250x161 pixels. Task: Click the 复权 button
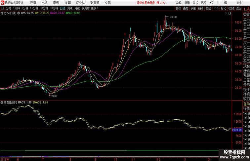[178, 8]
